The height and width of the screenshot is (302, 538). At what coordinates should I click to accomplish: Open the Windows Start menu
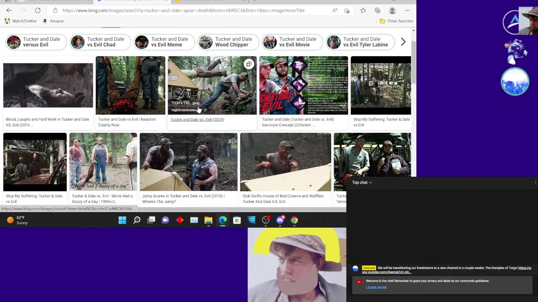tap(122, 220)
